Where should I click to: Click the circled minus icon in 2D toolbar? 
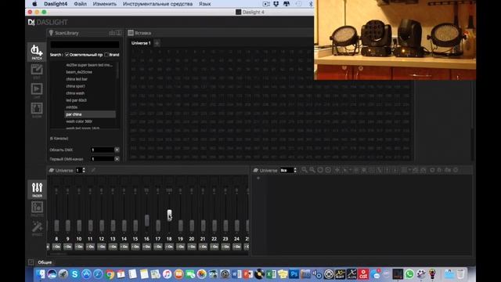(x=328, y=170)
